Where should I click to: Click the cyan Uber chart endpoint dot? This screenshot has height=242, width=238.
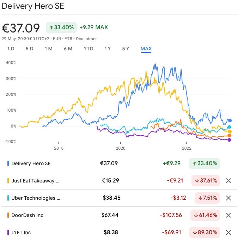point(229,127)
